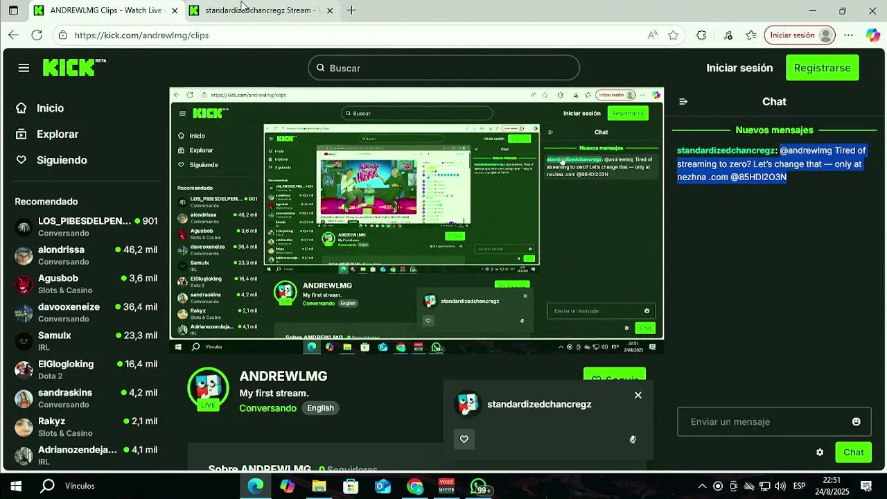Open Microsoft Edge from the taskbar

pos(256,486)
